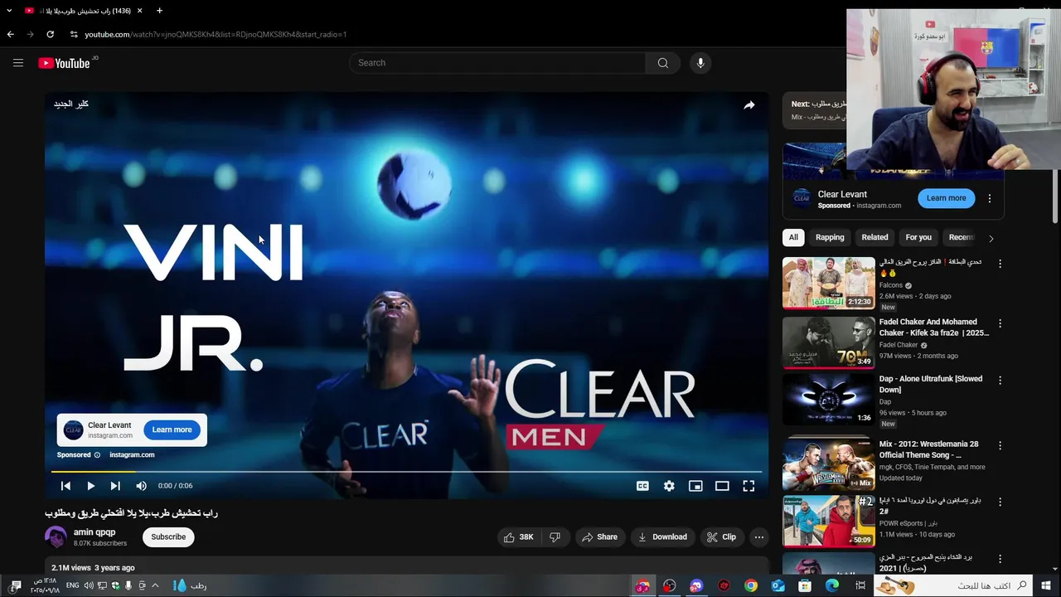Go back in the browser

click(11, 34)
